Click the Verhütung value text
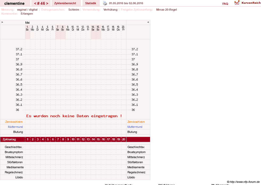This screenshot has height=185, width=261. point(110,10)
